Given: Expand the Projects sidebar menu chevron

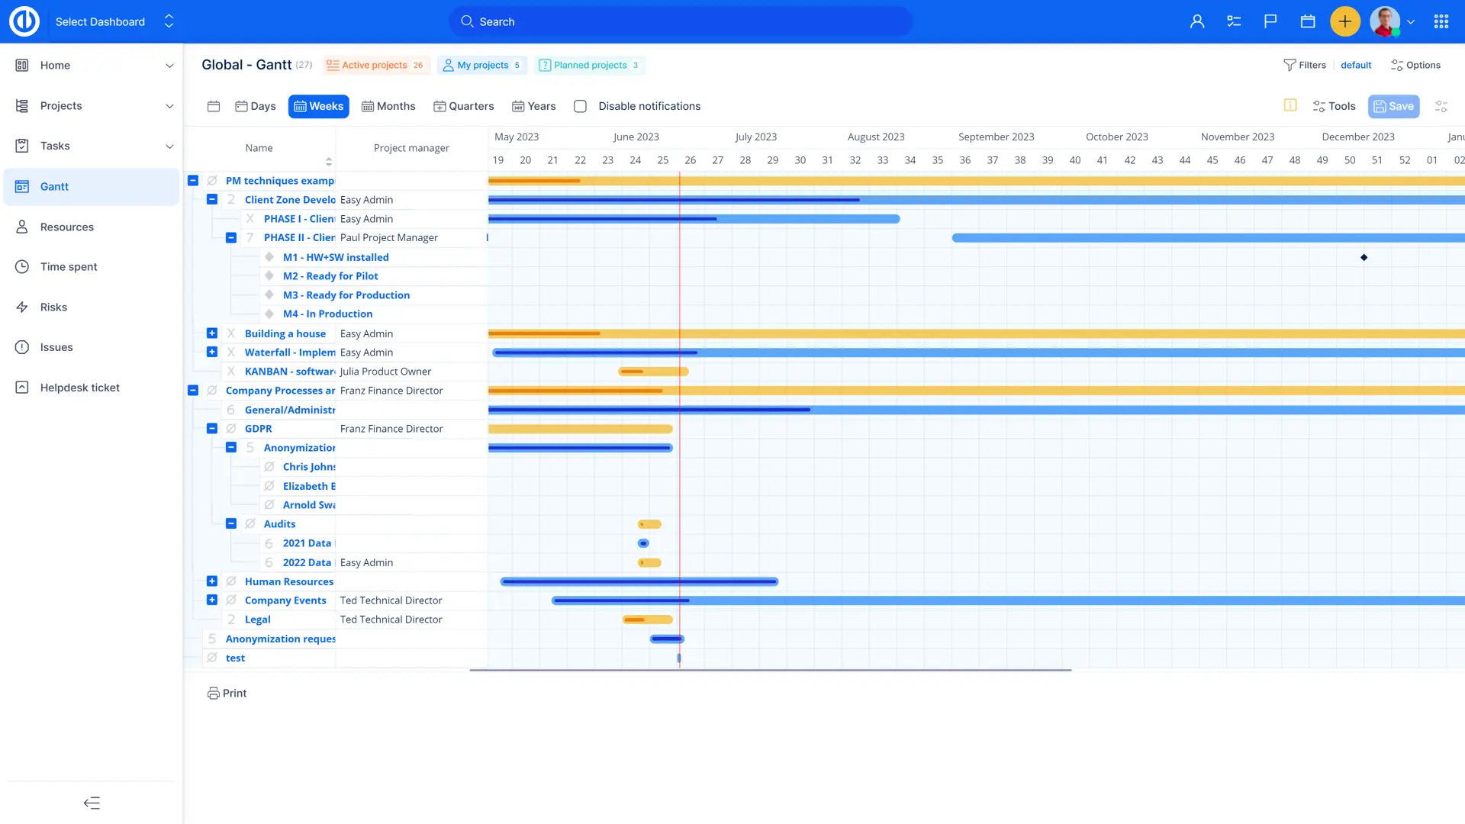Looking at the screenshot, I should coord(169,106).
